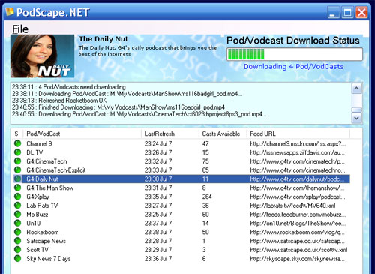
Task: Click log line '4 Pod/Vodcasts need downloading'
Action: pos(69,87)
